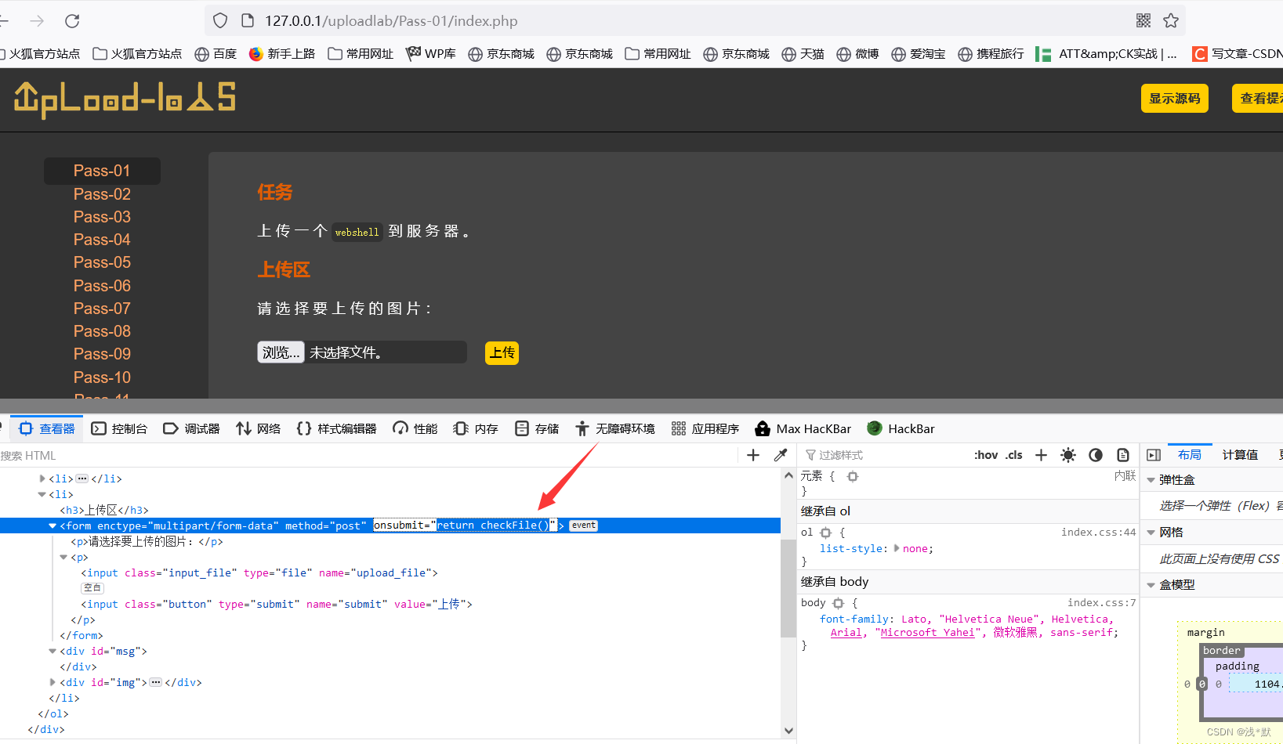The image size is (1283, 744).
Task: Toggle the sidebar pane split icon
Action: point(1154,455)
